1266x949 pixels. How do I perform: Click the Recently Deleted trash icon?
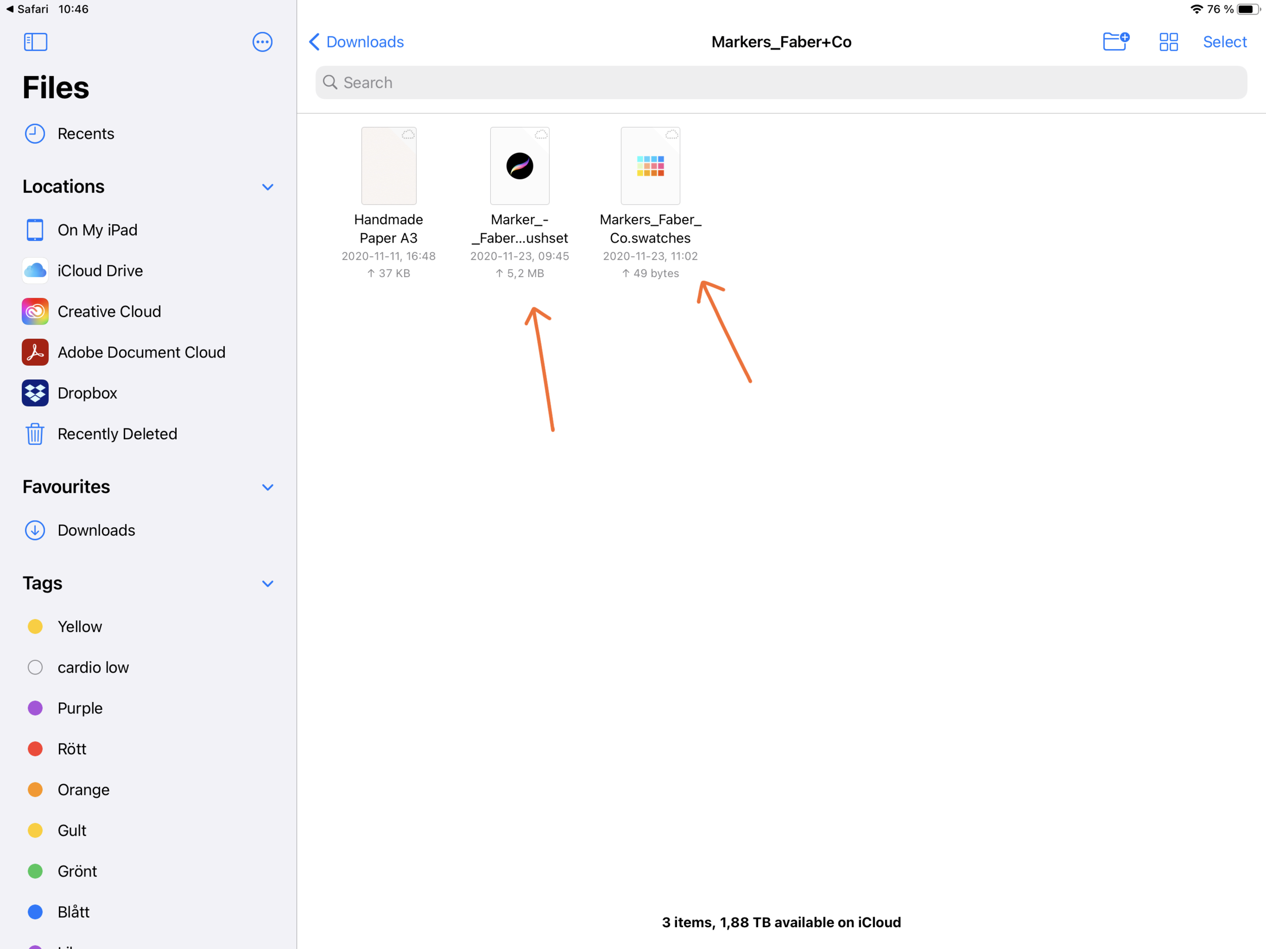35,434
